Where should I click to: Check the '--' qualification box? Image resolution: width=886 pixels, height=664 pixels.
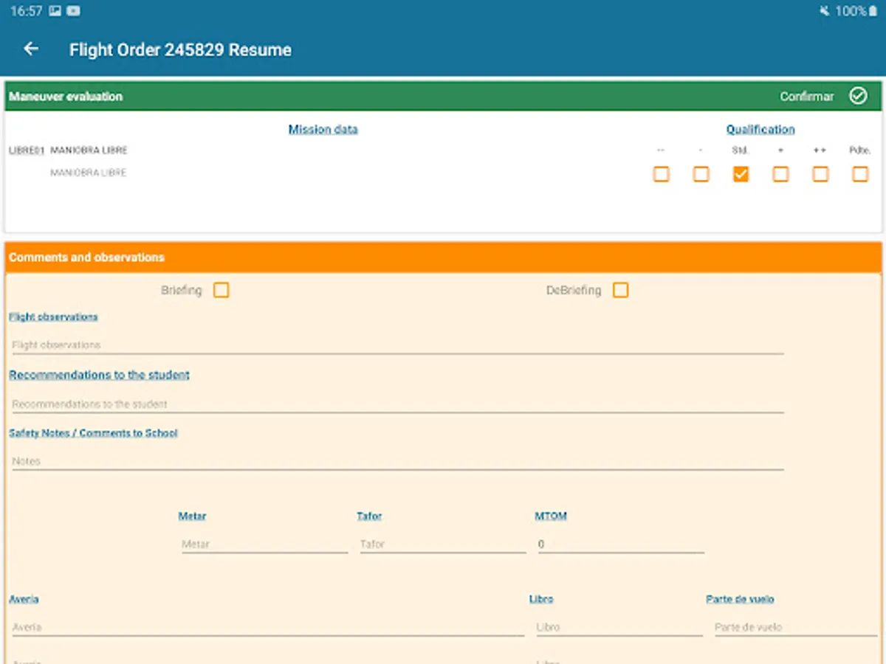pos(661,174)
